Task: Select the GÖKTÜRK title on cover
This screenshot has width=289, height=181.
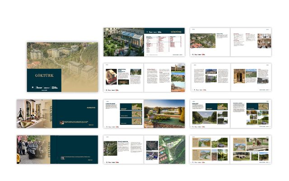Action: pos(44,76)
